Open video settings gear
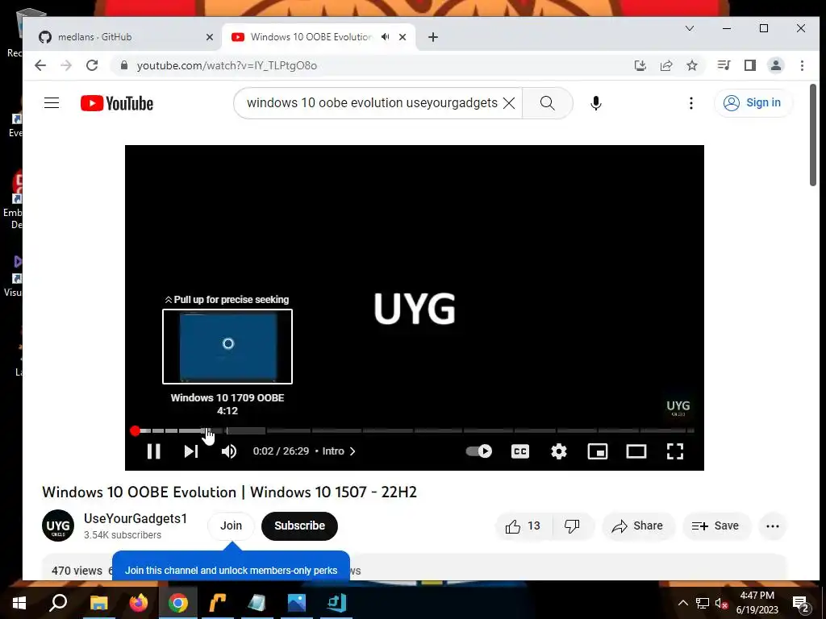The height and width of the screenshot is (619, 826). click(559, 451)
